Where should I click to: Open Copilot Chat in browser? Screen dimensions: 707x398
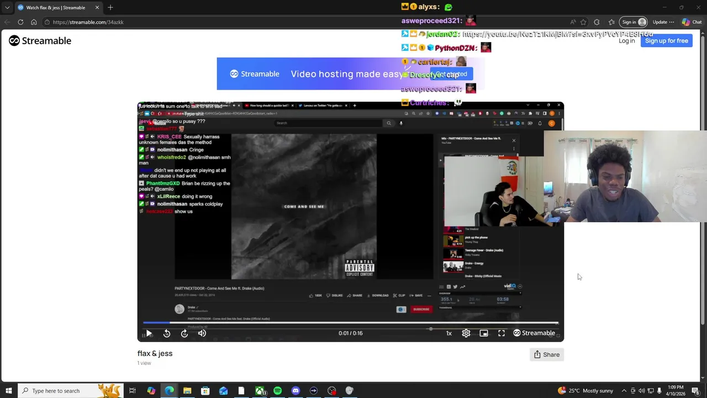[692, 22]
